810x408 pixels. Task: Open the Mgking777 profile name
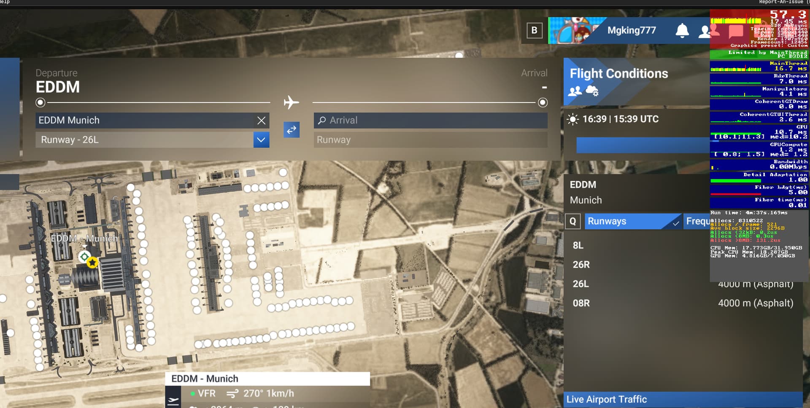[632, 30]
